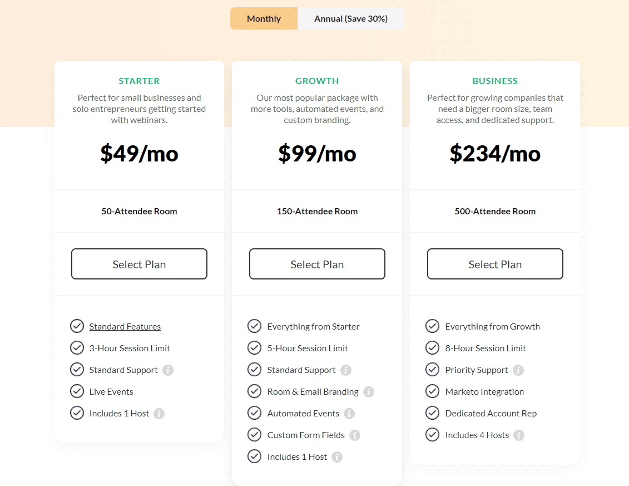Click checkmark icon beside Marketo Integration
The image size is (629, 486).
433,391
